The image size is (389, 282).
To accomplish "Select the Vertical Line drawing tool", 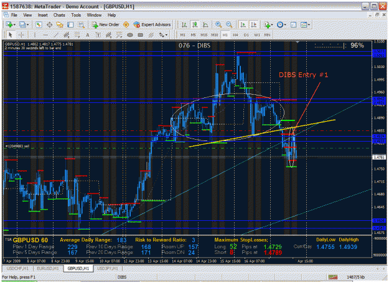I will pos(34,35).
